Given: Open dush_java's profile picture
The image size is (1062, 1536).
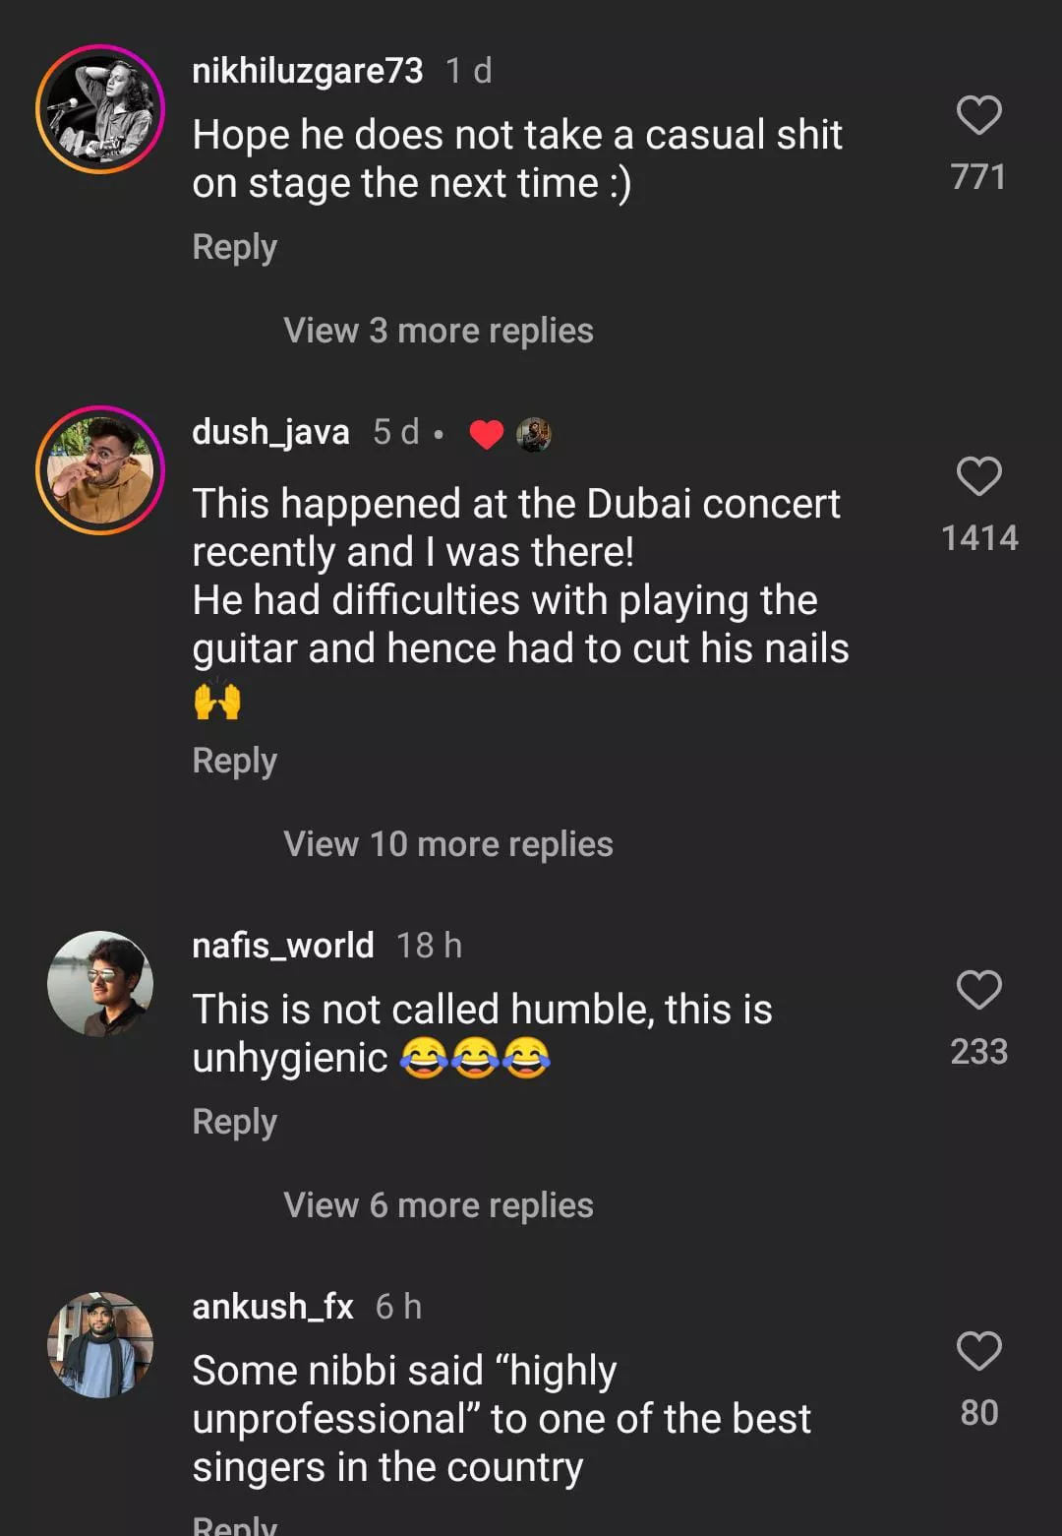Looking at the screenshot, I should point(100,470).
